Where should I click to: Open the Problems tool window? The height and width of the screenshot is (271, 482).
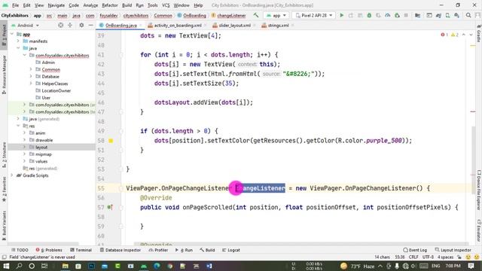tap(49, 250)
